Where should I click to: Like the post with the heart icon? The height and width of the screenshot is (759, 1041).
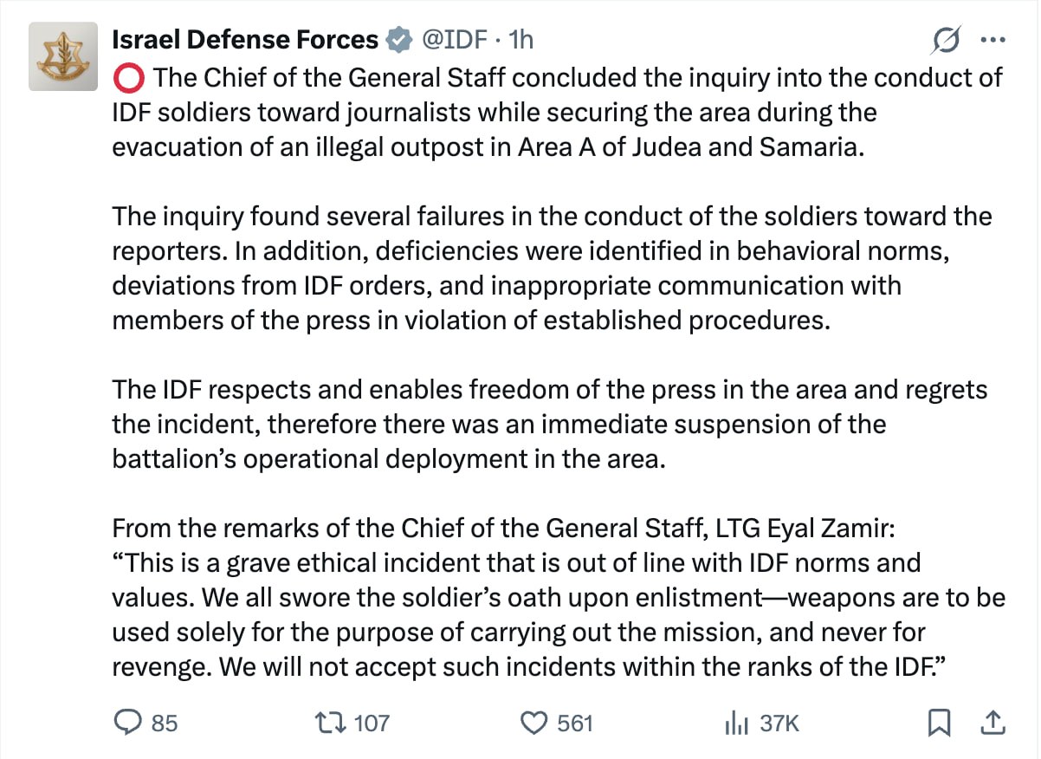pos(536,721)
